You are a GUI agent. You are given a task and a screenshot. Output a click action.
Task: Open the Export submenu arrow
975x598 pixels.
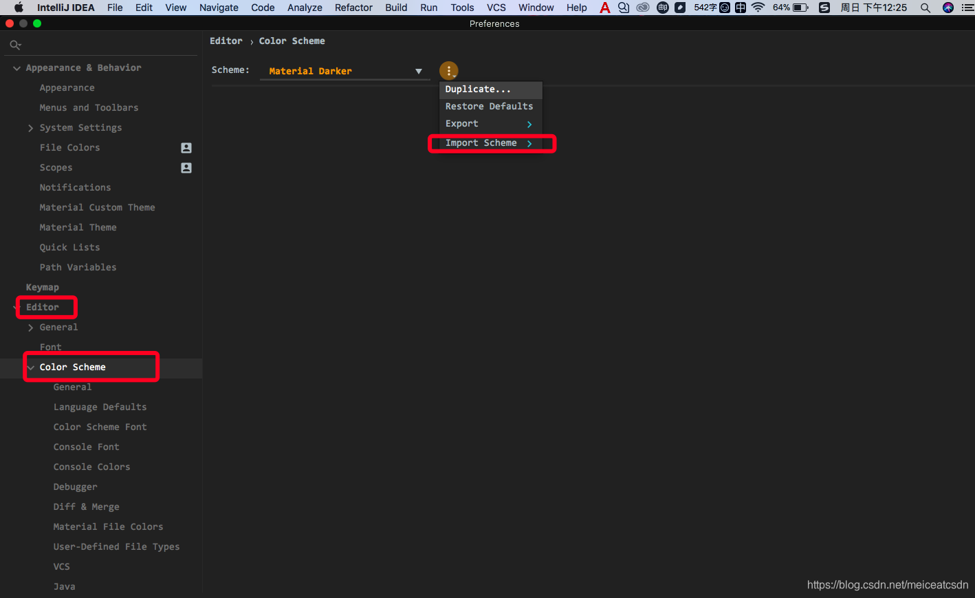tap(529, 125)
